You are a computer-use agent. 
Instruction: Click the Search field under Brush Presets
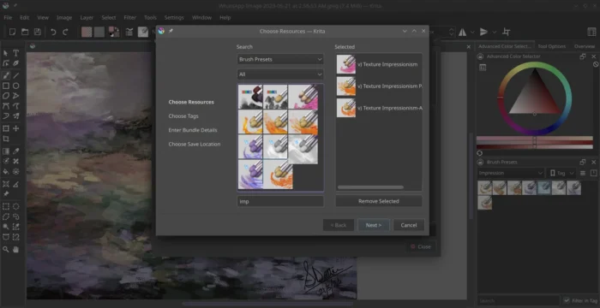(x=519, y=301)
